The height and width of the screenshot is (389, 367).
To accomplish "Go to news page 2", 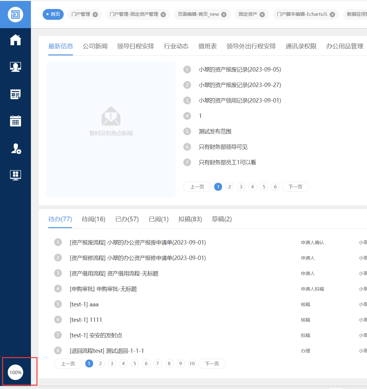I will tap(229, 187).
